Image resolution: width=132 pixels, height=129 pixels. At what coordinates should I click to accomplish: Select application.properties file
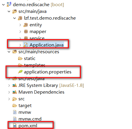[48, 72]
